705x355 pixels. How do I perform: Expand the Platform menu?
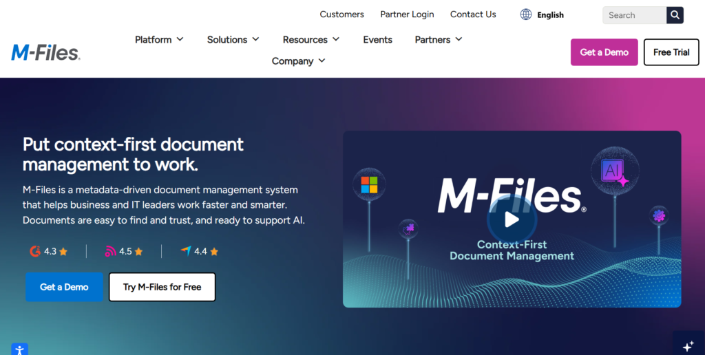tap(159, 39)
